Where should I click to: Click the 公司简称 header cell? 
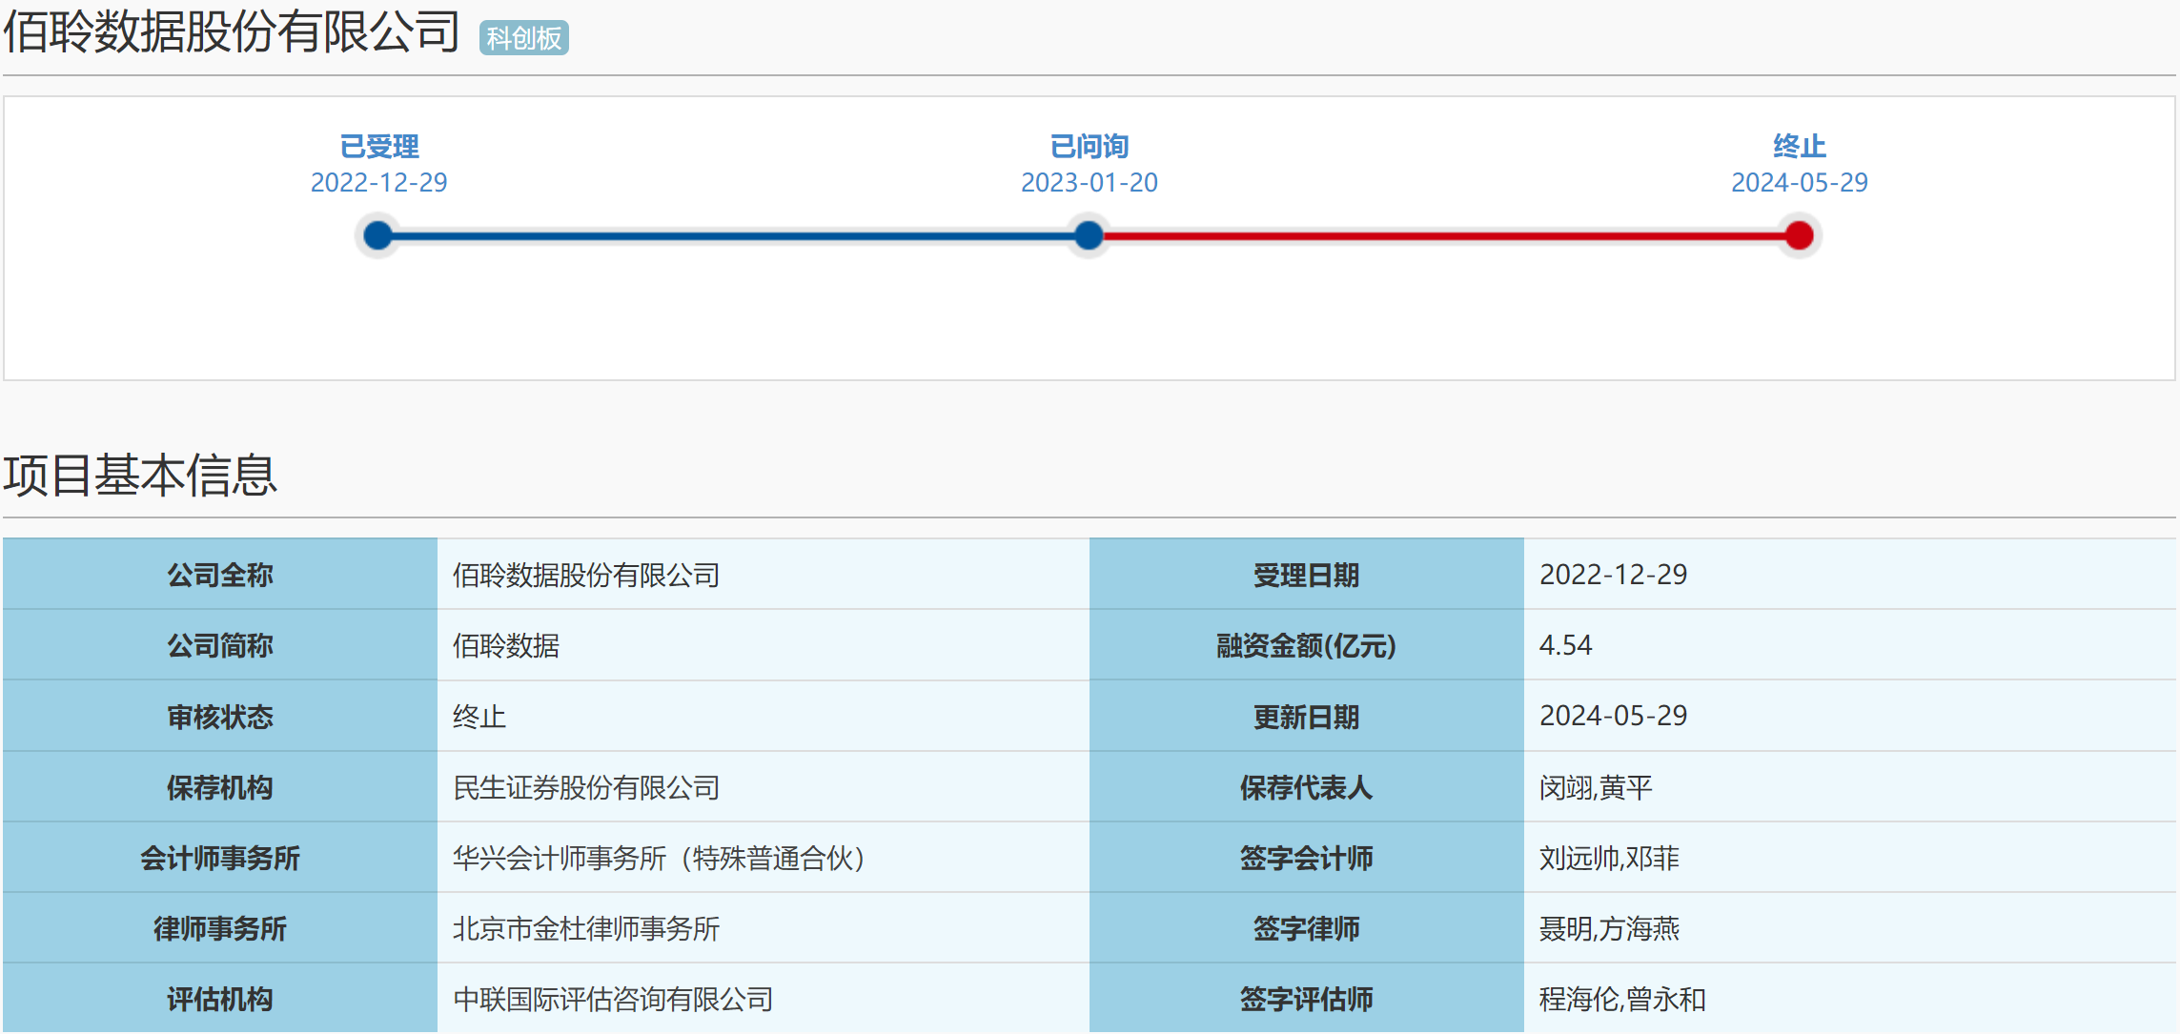[x=220, y=645]
